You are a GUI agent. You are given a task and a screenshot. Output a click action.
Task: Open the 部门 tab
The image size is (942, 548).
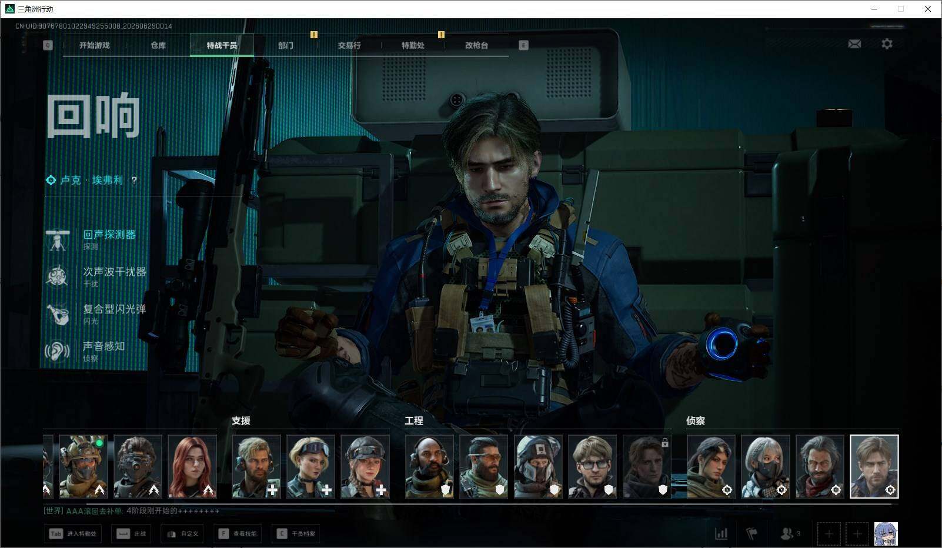click(x=286, y=45)
